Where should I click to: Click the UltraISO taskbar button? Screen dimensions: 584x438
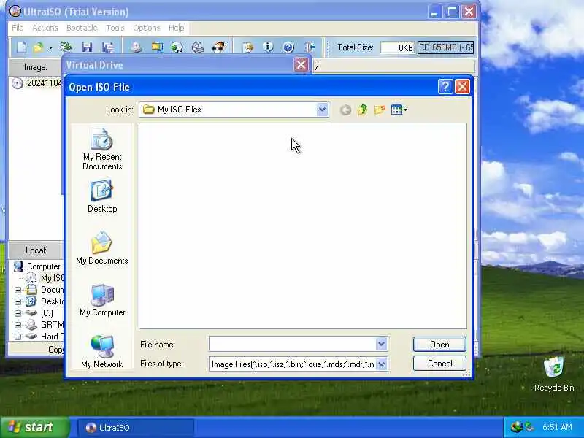pos(136,428)
